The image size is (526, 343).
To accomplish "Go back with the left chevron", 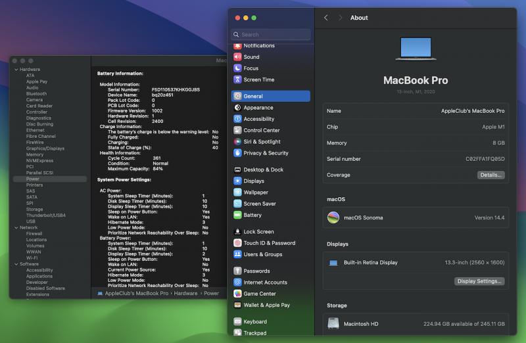I will pyautogui.click(x=325, y=18).
